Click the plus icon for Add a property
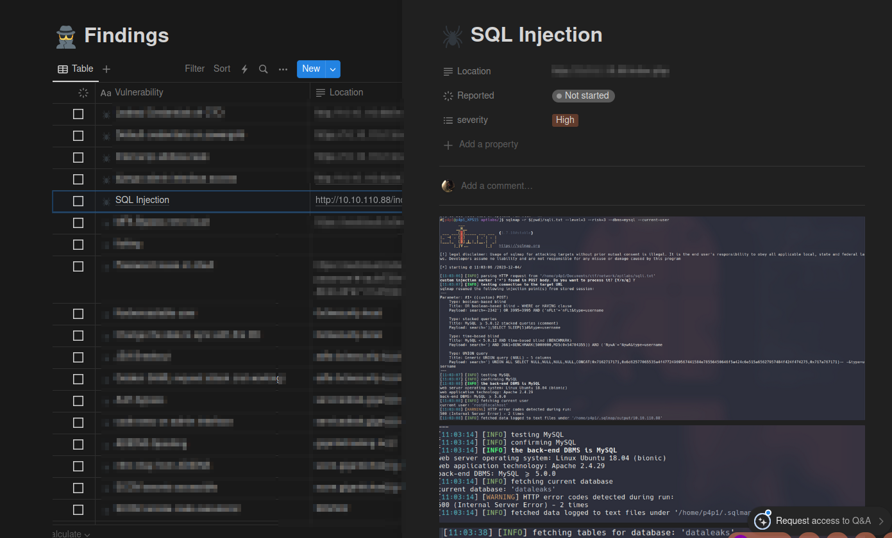The width and height of the screenshot is (892, 538). coord(448,145)
